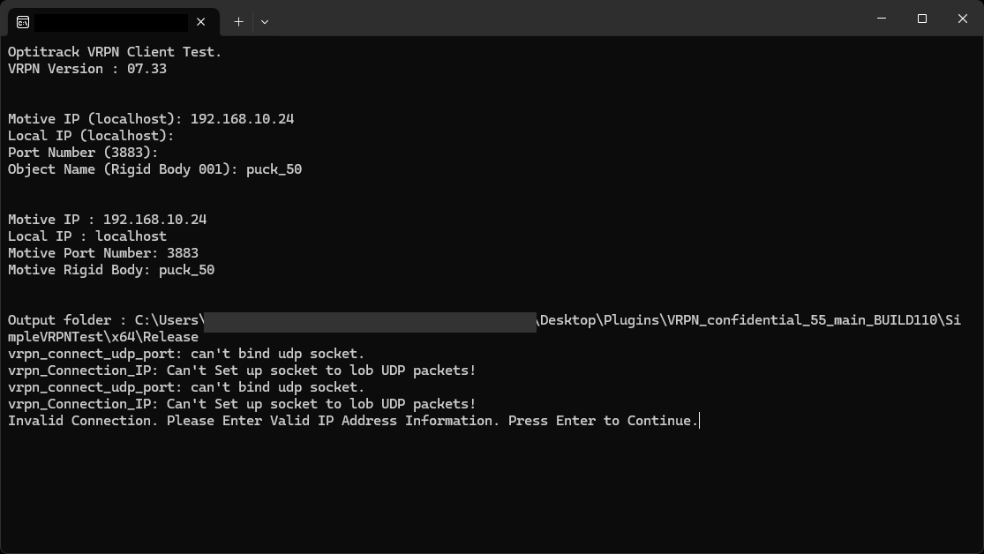This screenshot has width=984, height=554.
Task: Click the VRPN Version 07.33 text
Action: click(87, 69)
